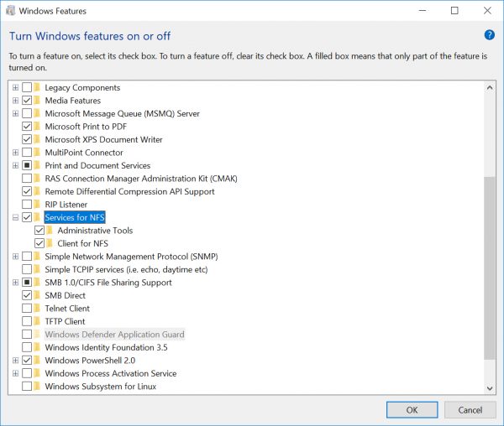504x426 pixels.
Task: Expand Print and Document Services node
Action: click(x=15, y=165)
